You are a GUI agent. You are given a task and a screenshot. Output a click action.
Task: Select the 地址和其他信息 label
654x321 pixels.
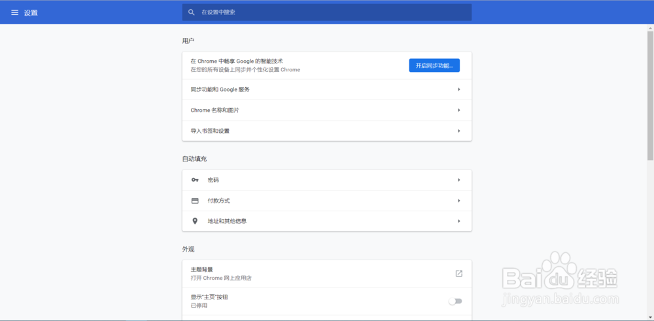(227, 221)
